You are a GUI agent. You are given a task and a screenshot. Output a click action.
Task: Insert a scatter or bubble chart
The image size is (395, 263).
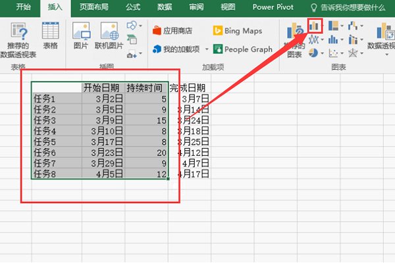(x=333, y=53)
